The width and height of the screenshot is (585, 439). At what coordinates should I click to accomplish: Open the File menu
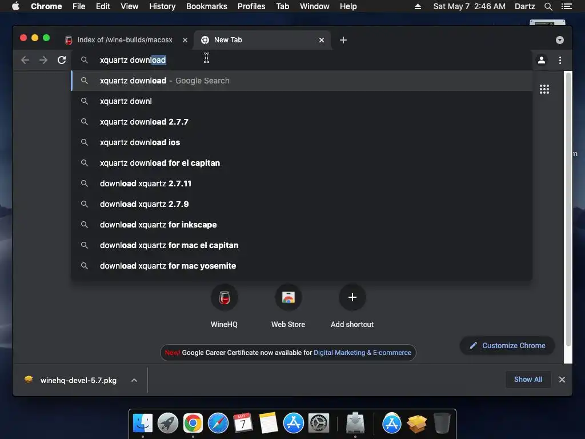pos(79,6)
